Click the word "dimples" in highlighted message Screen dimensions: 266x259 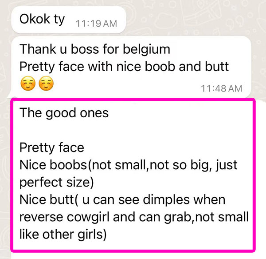pos(166,200)
